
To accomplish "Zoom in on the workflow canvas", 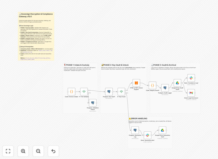I will [x=23, y=151].
